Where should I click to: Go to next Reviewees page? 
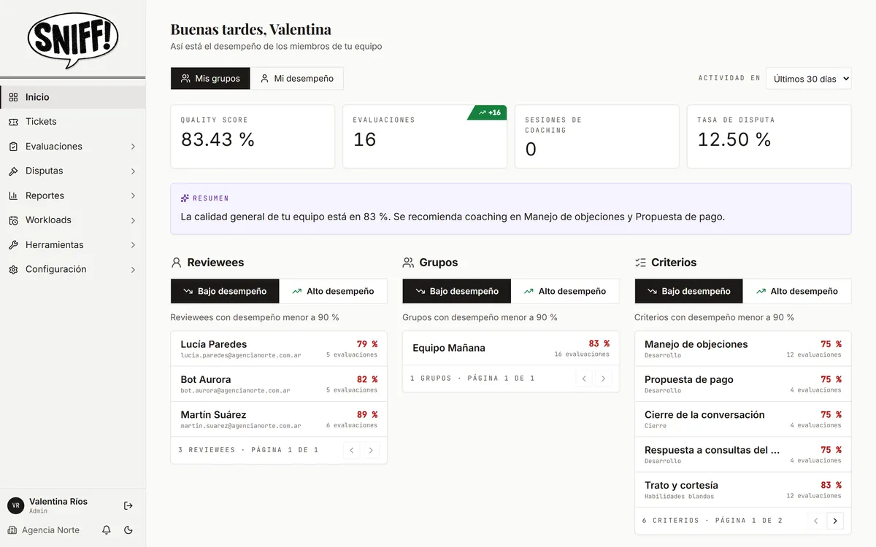coord(371,450)
